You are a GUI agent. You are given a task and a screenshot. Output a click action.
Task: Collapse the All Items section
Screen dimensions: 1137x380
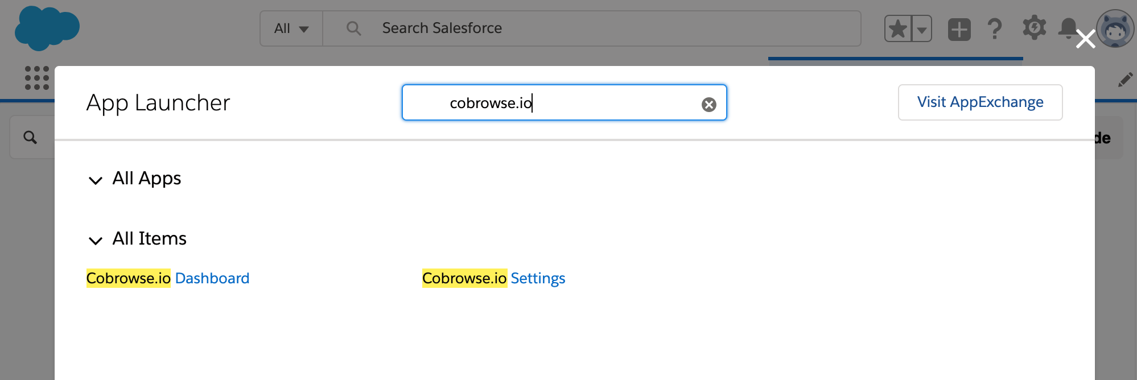tap(96, 240)
